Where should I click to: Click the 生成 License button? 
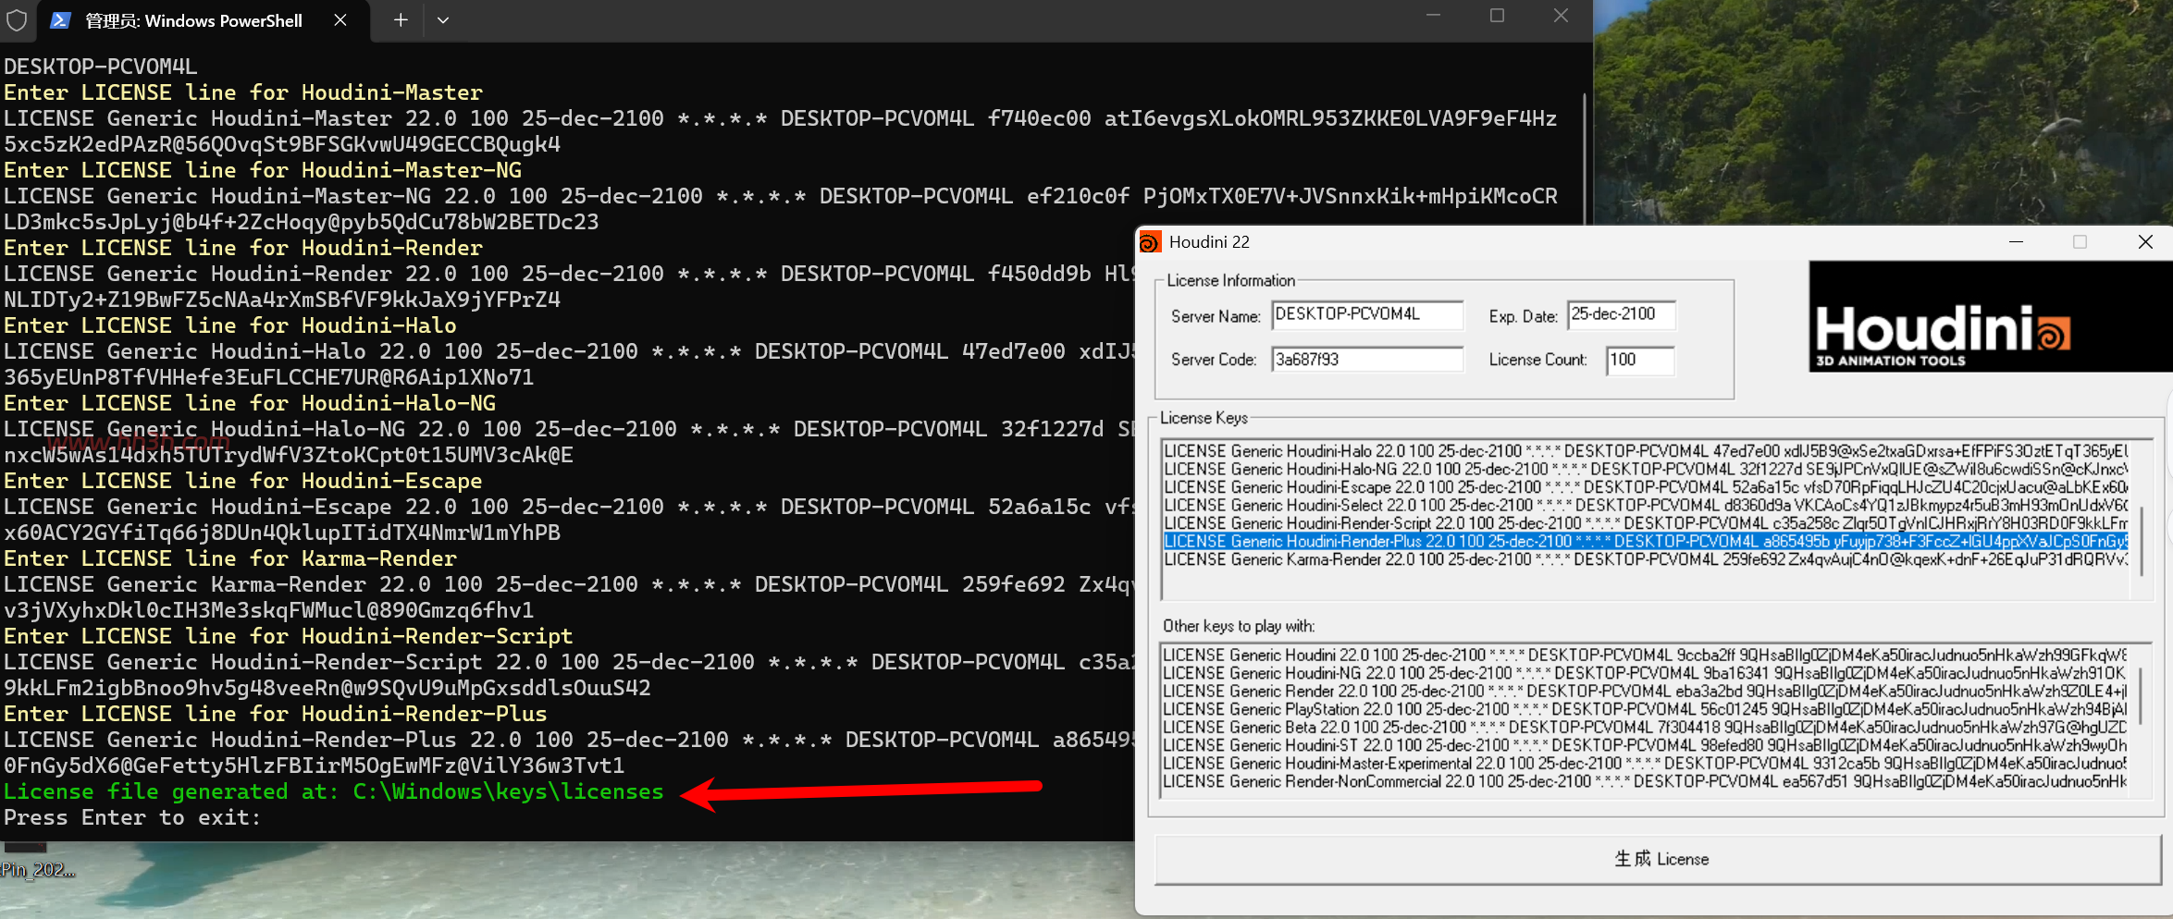[1658, 859]
